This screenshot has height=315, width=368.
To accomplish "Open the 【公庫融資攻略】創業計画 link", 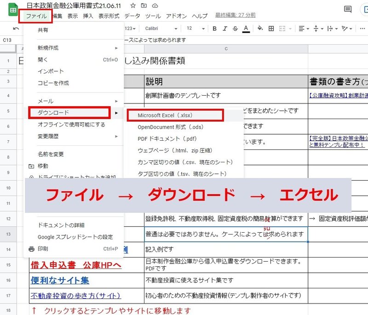I will (x=338, y=95).
